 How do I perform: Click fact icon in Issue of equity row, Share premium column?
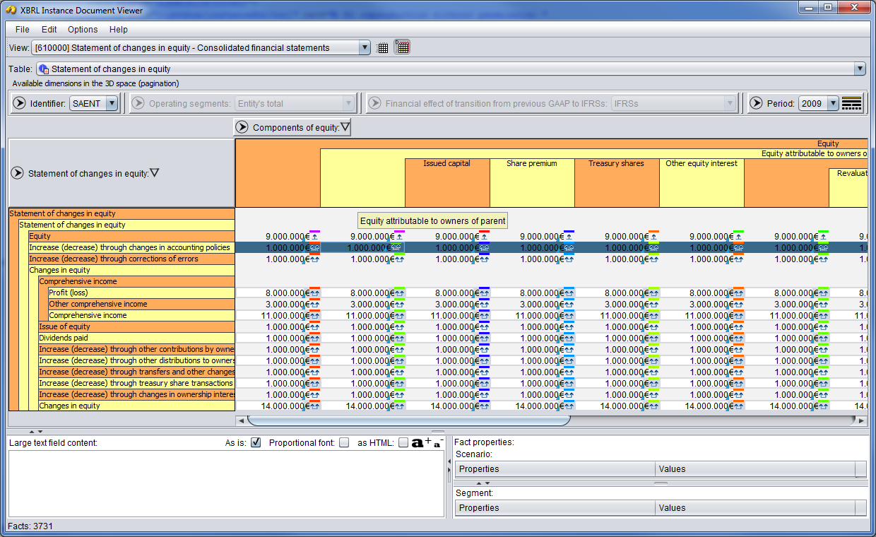point(569,326)
